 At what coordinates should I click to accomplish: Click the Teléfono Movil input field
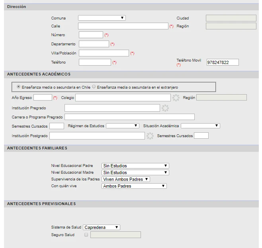(x=222, y=62)
